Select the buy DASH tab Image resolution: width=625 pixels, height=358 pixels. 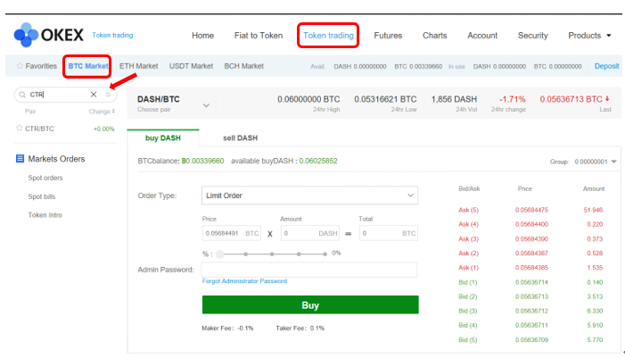click(163, 137)
